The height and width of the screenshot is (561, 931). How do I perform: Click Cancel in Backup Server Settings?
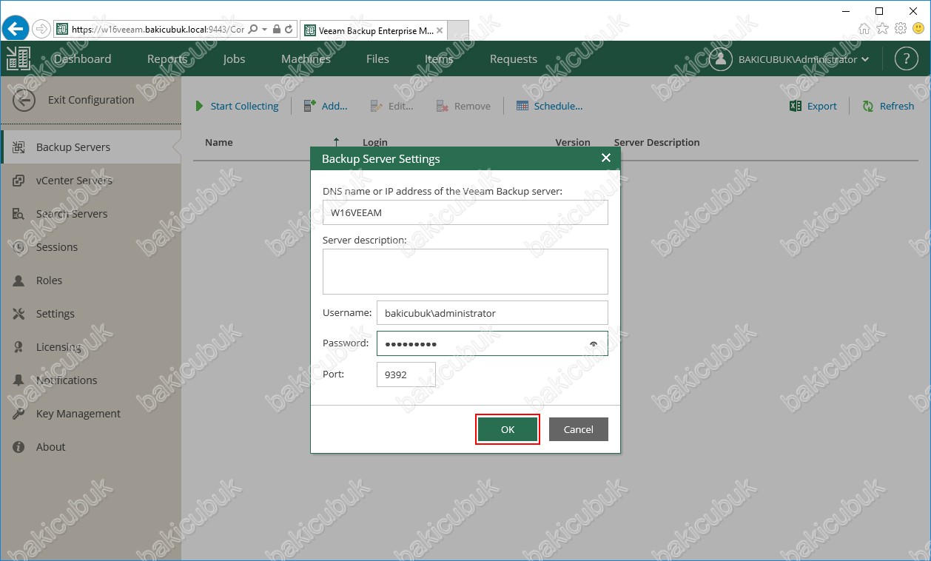point(579,429)
